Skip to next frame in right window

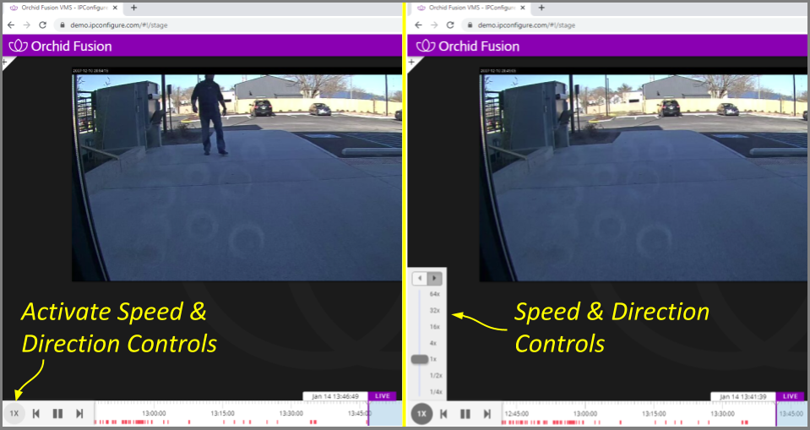[x=487, y=413]
